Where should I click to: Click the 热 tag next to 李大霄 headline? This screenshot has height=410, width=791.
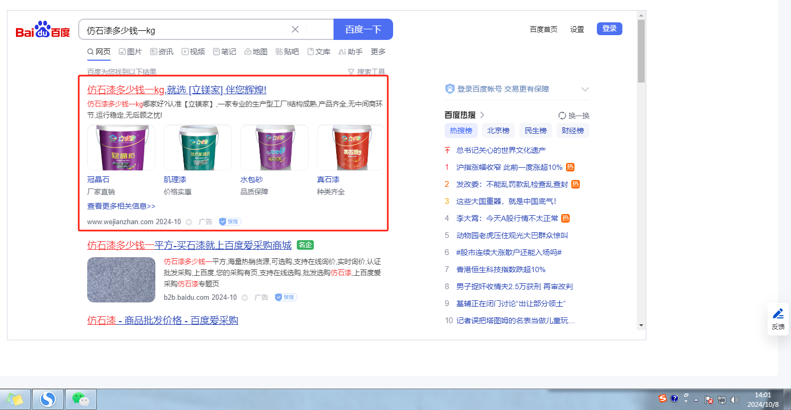(x=566, y=218)
